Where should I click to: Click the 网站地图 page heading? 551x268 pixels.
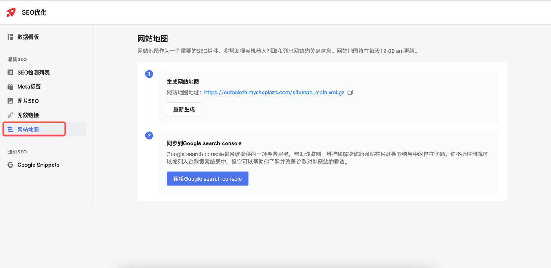pos(153,39)
